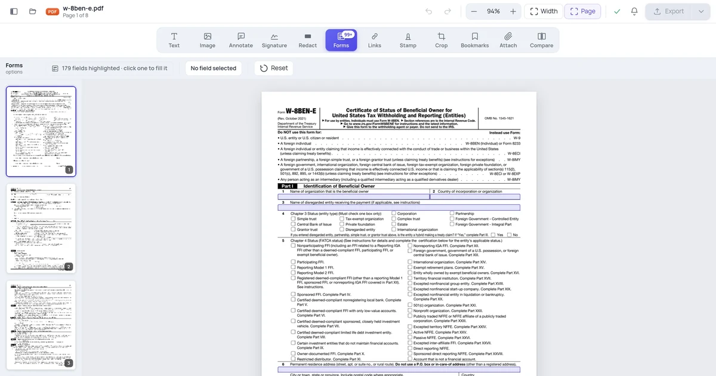Click the permanent residence address field
716x376 pixels.
point(399,369)
